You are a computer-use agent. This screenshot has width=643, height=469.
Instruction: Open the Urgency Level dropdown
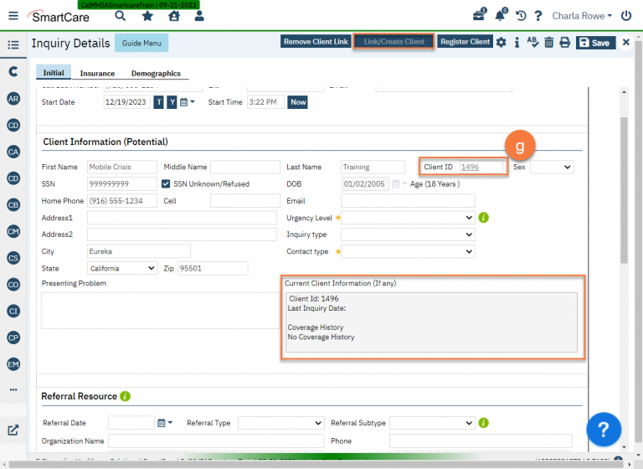(x=409, y=218)
